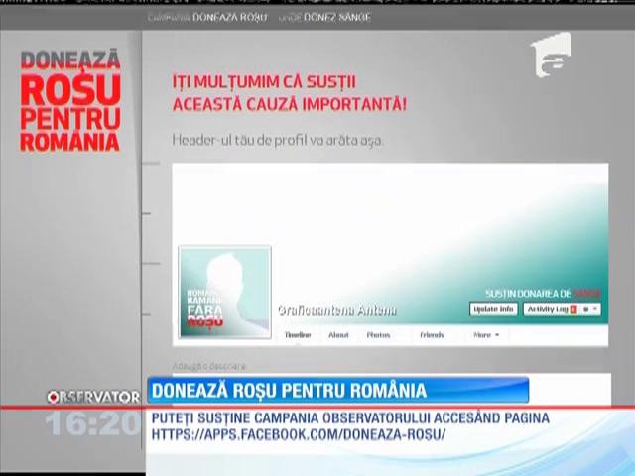The image size is (635, 476).
Task: Click the Activity Log notification badge
Action: coord(573,309)
